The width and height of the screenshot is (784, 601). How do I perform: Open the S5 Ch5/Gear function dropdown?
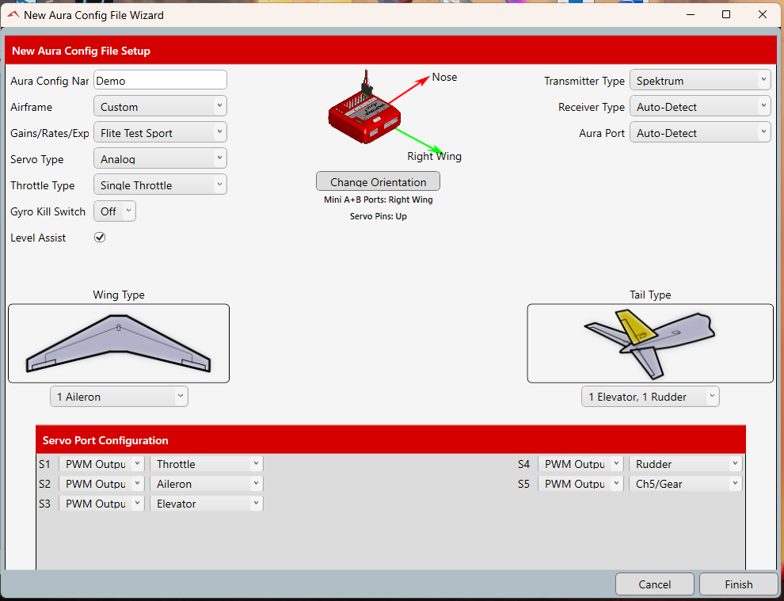pyautogui.click(x=686, y=484)
